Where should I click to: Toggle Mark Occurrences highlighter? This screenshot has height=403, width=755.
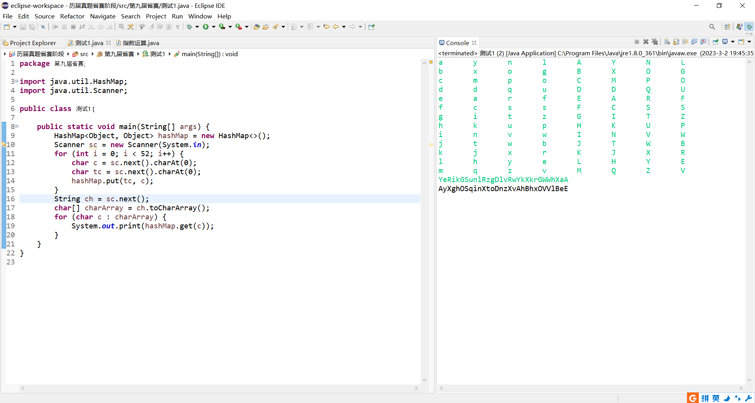pos(151,27)
